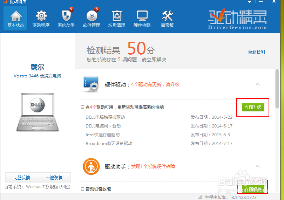
Task: Click 发布日期：2015-6-3 text
Action: pos(210,135)
